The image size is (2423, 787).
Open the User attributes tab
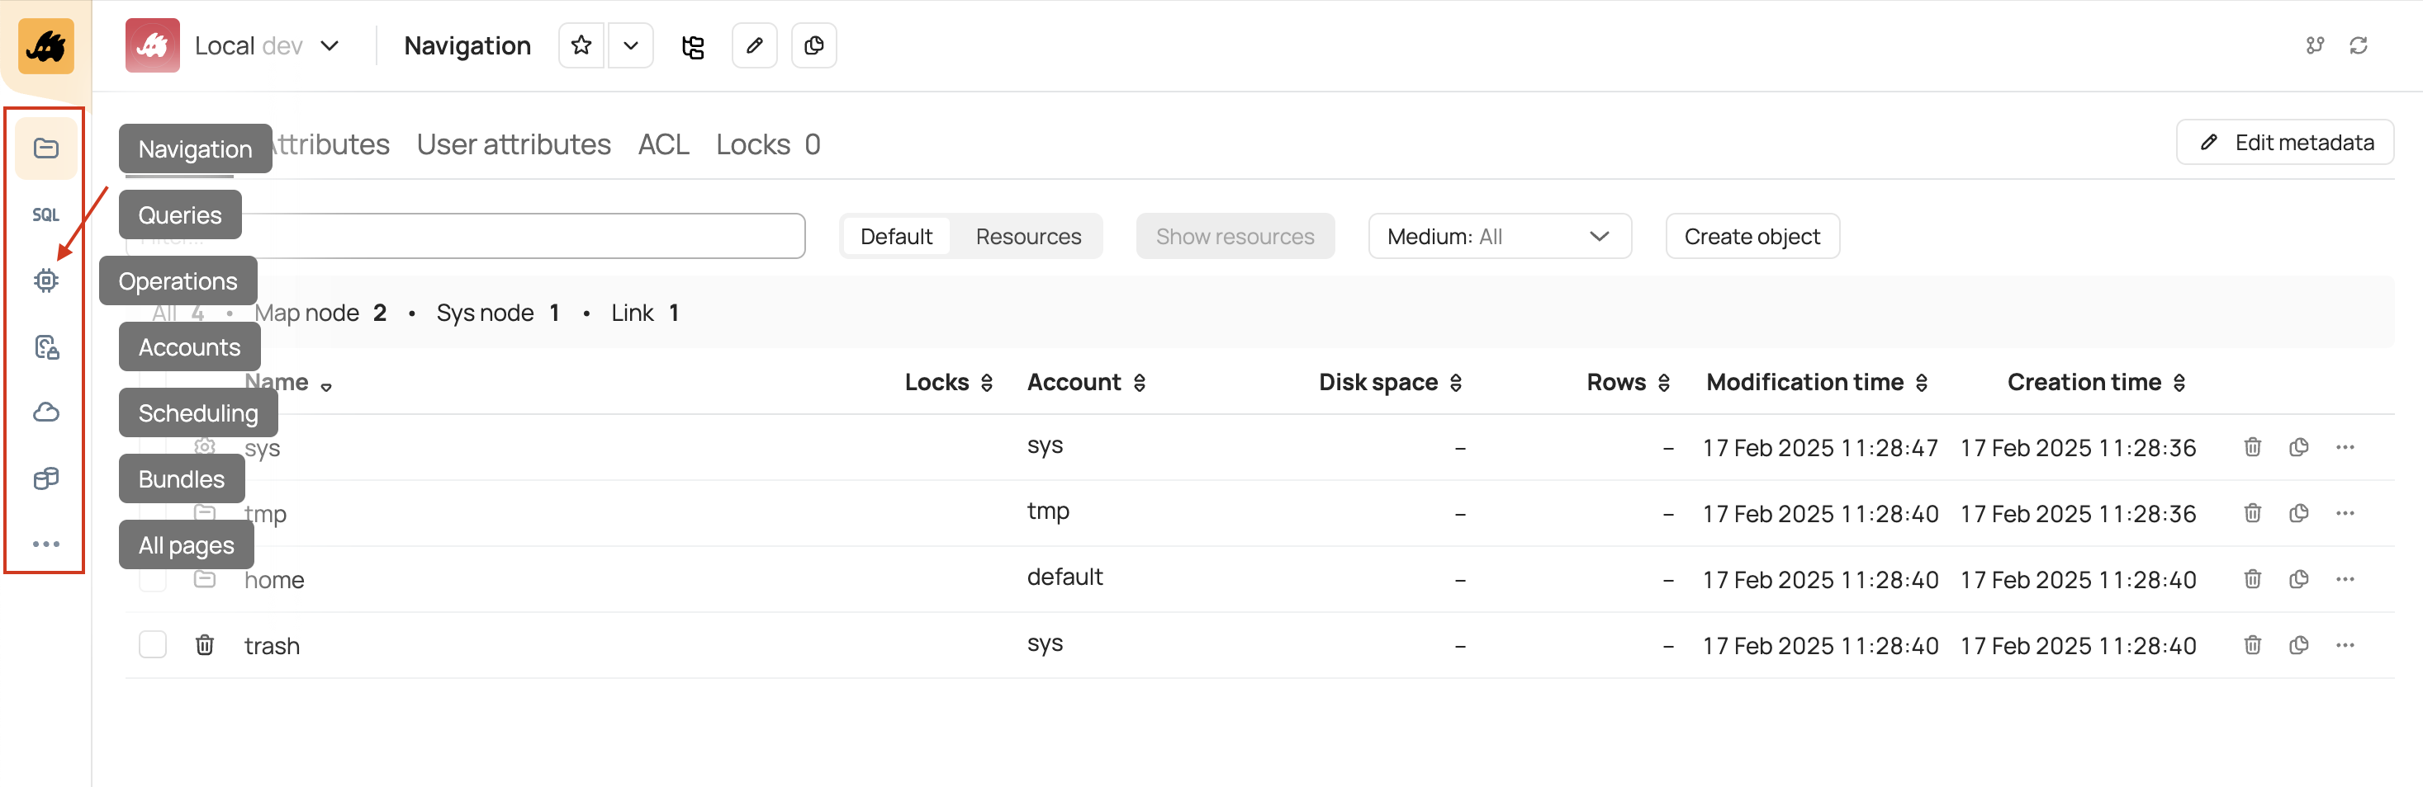point(514,144)
